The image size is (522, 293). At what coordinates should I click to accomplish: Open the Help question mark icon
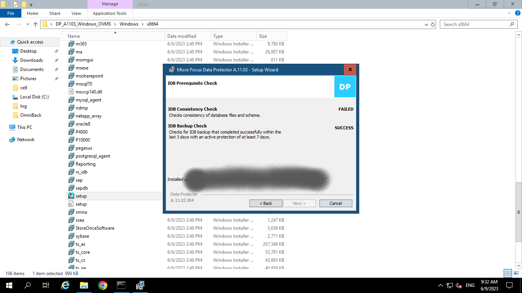517,13
